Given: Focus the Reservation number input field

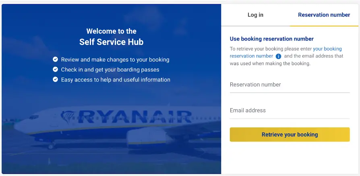Looking at the screenshot, I should 290,85.
